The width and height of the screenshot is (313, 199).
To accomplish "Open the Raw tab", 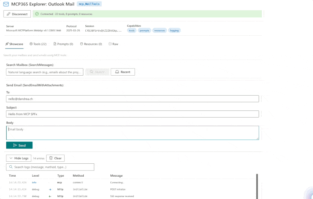I will pyautogui.click(x=113, y=44).
